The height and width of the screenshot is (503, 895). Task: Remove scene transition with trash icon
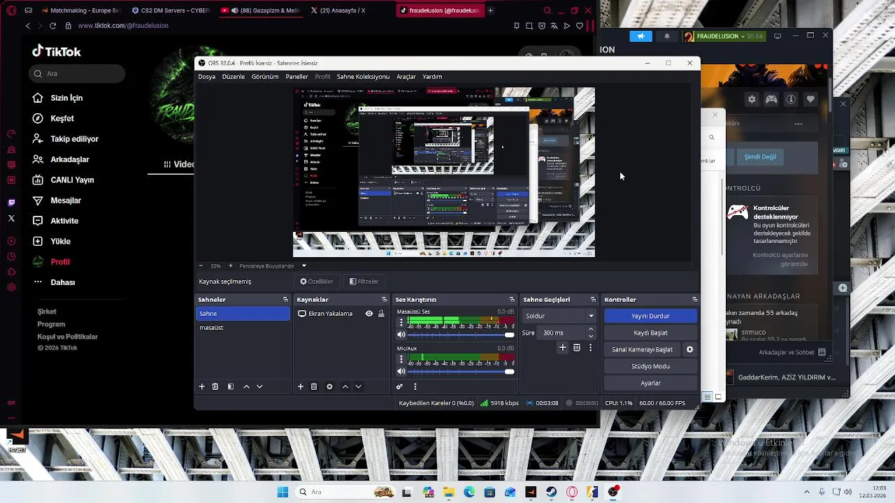tap(577, 347)
